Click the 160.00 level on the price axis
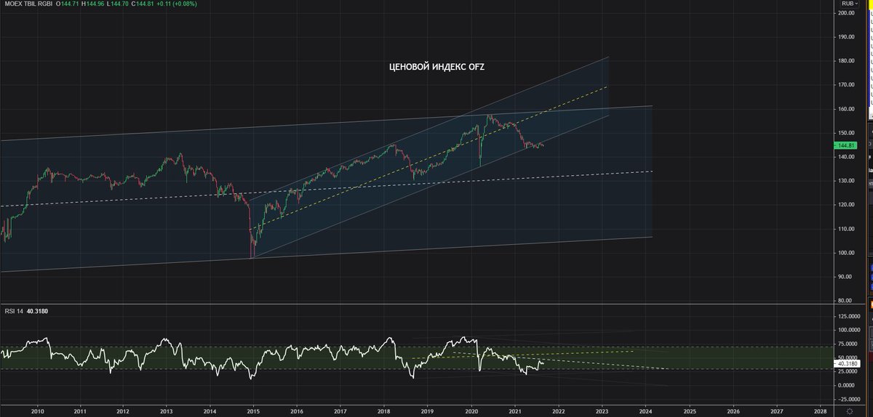 coord(845,110)
